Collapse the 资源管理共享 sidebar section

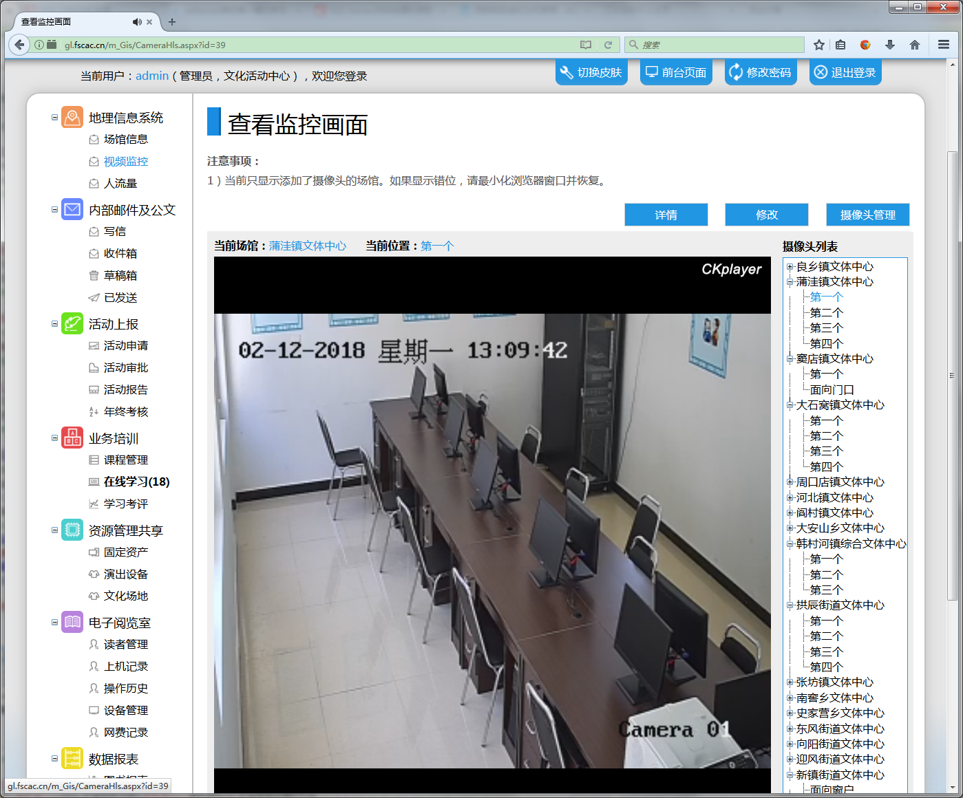(54, 530)
